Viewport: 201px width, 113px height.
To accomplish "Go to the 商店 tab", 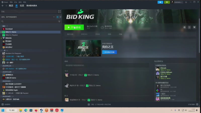I will 11,6.
